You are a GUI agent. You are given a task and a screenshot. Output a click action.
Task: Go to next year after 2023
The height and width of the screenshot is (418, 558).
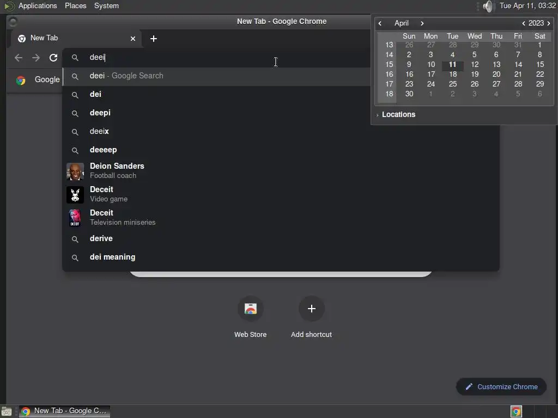[x=549, y=23]
